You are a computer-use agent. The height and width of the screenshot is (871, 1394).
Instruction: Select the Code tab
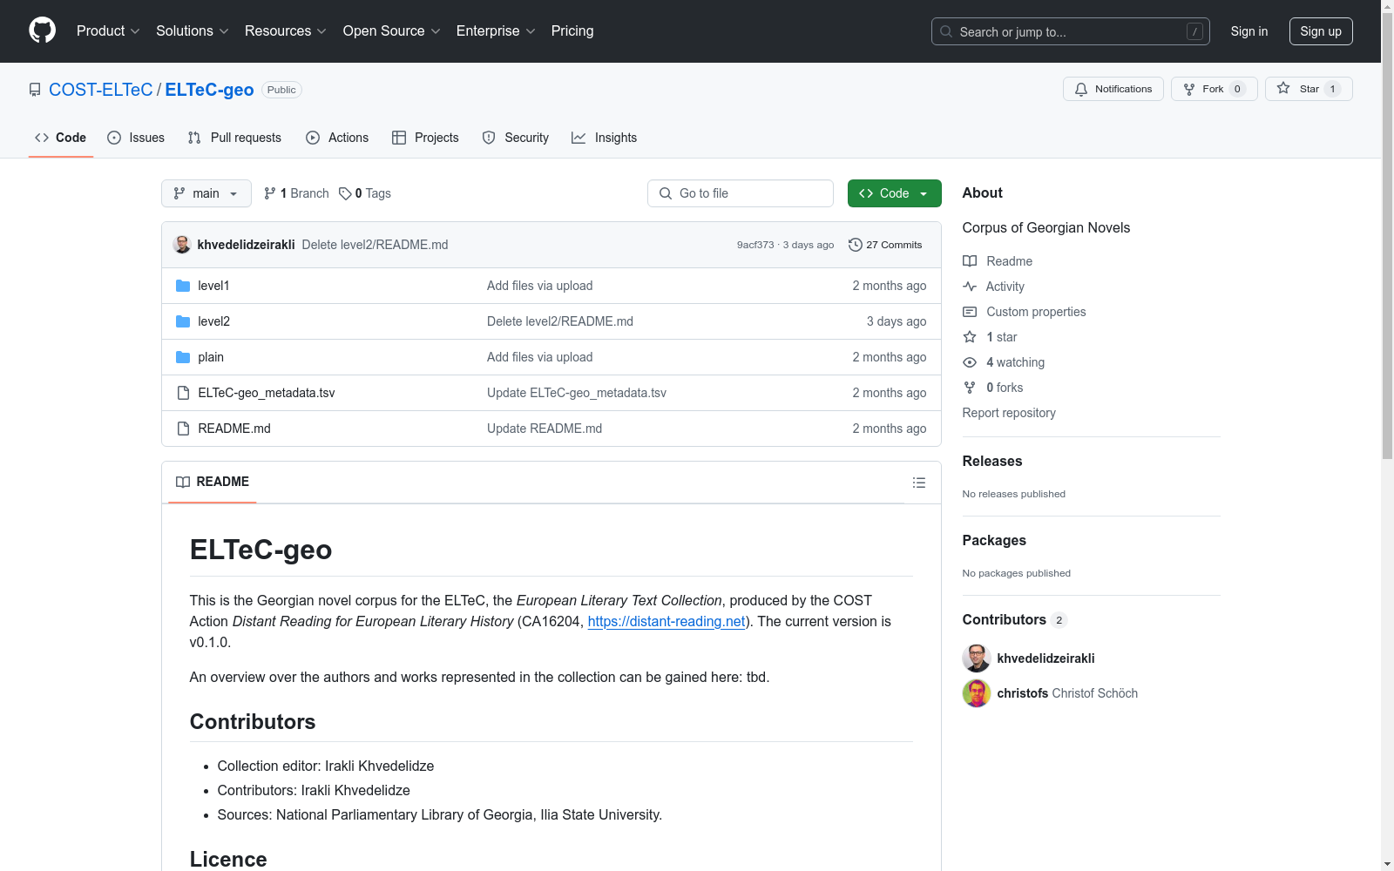click(60, 138)
